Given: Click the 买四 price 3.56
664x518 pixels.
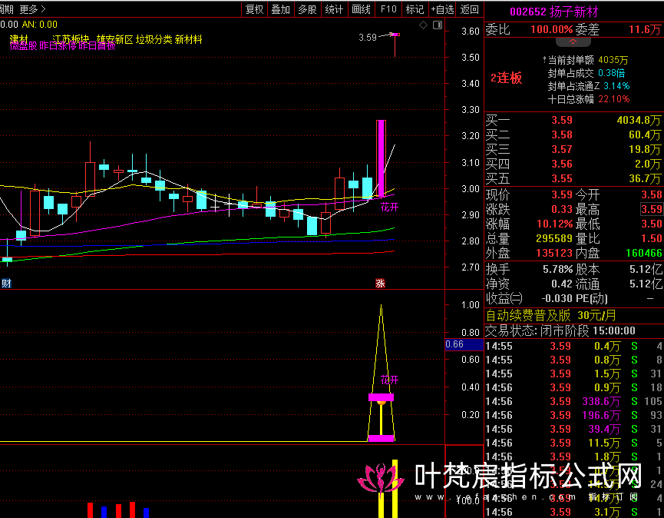Looking at the screenshot, I should pos(562,164).
